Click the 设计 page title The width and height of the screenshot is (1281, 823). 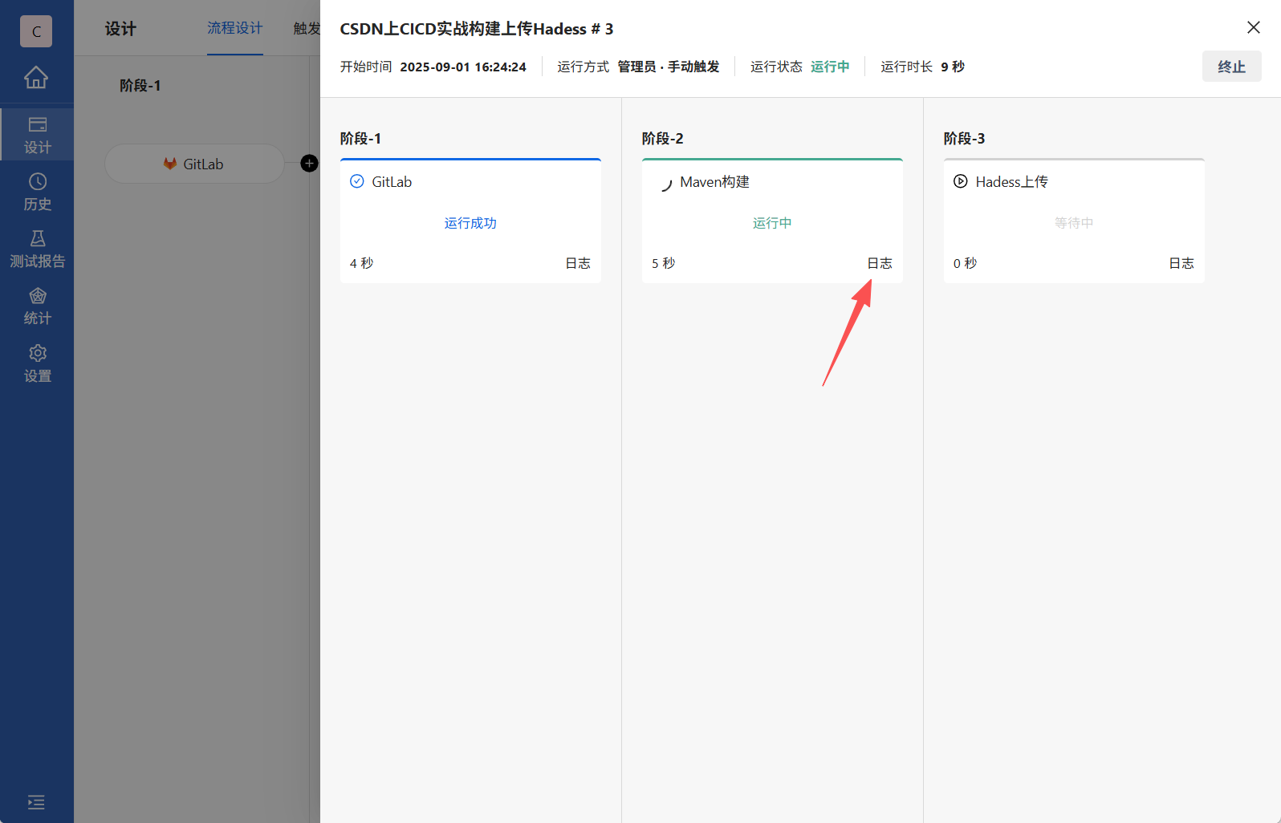pos(121,29)
